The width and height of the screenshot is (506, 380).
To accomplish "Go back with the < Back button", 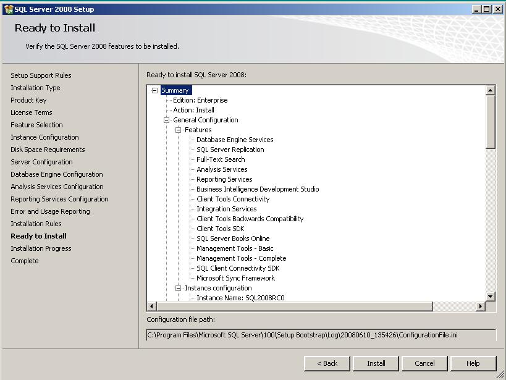I will coord(327,363).
